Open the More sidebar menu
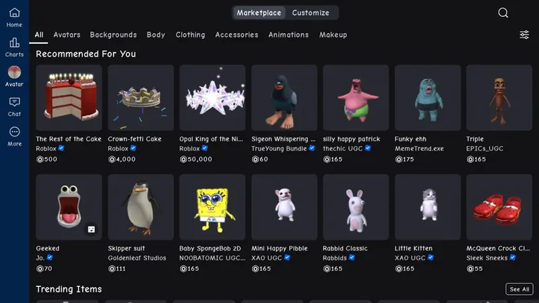 tap(14, 137)
